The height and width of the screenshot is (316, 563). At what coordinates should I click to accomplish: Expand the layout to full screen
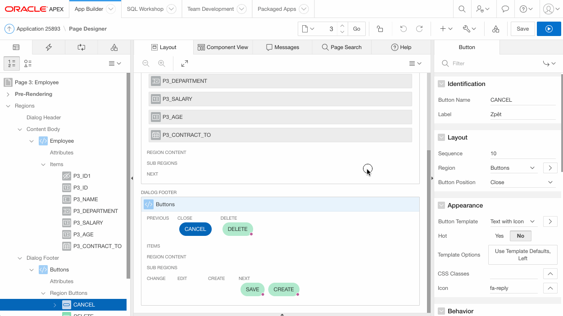(185, 63)
